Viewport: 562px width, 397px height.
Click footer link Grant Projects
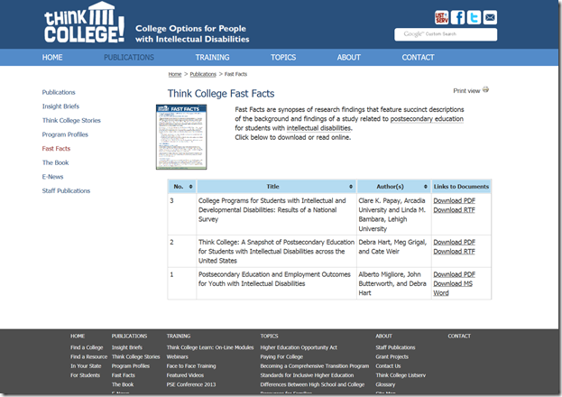pos(392,356)
